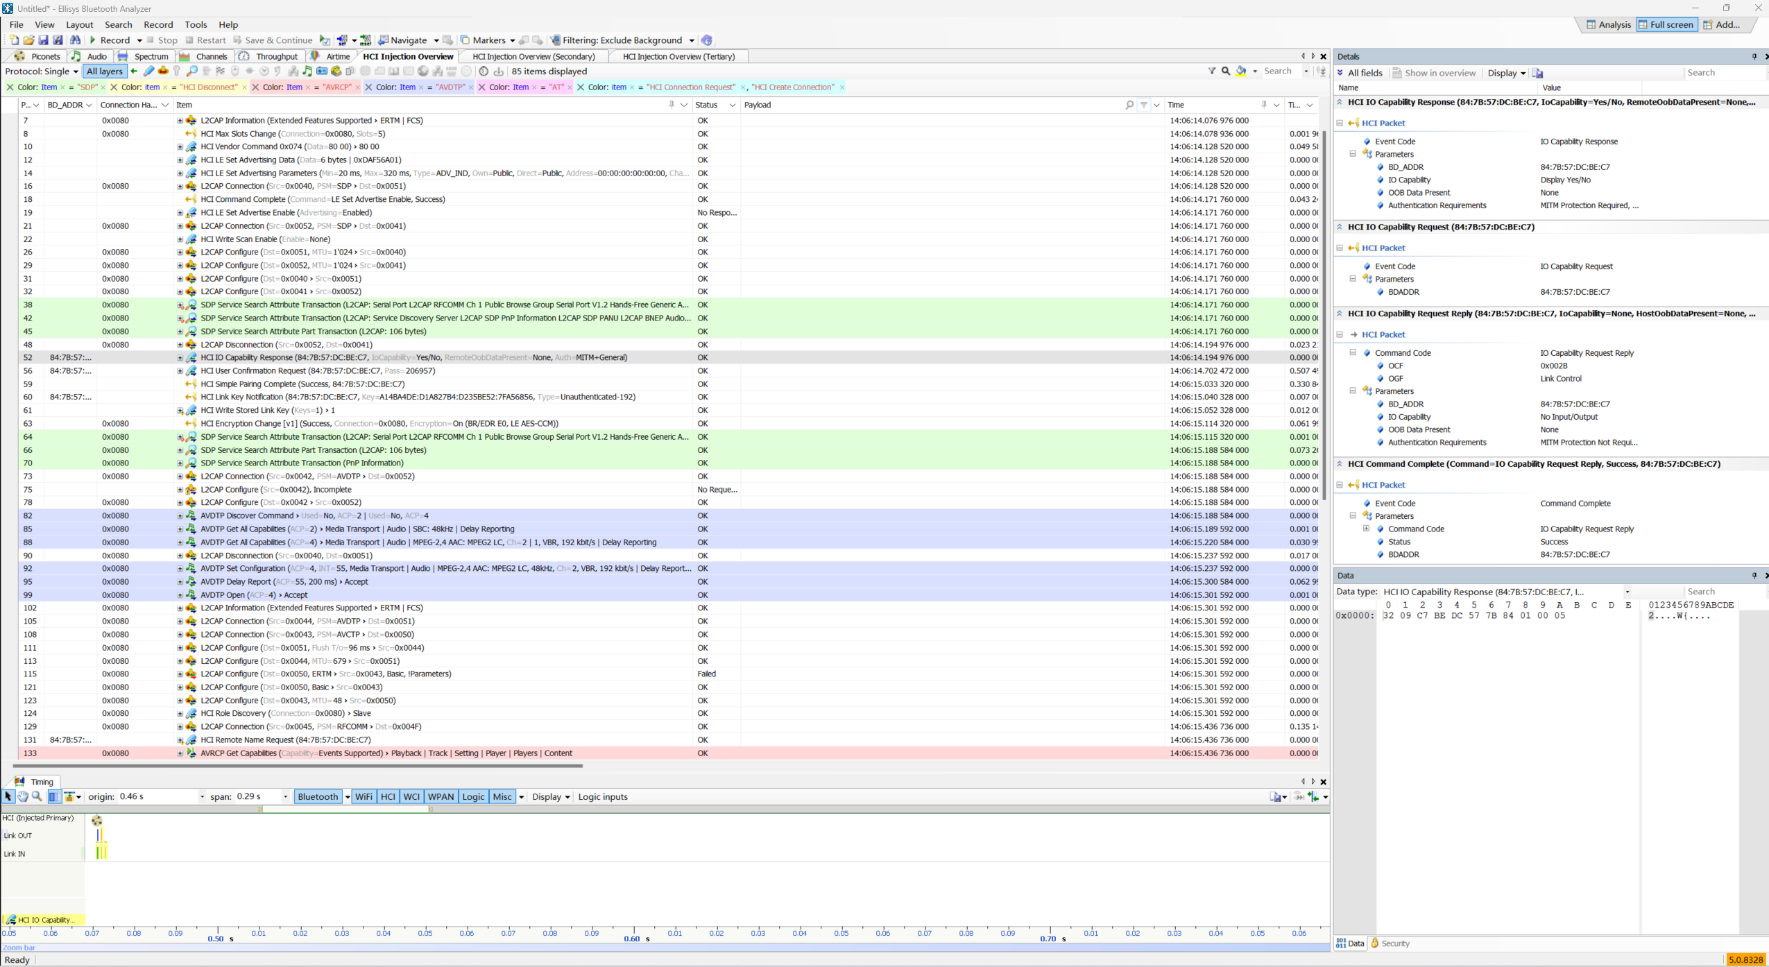
Task: Toggle the HCI timing filter
Action: pos(388,796)
